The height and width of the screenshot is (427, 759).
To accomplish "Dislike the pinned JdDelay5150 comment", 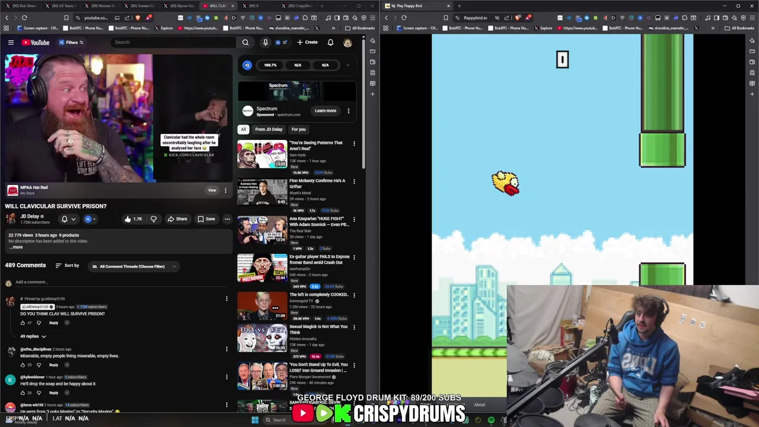I will (x=39, y=323).
